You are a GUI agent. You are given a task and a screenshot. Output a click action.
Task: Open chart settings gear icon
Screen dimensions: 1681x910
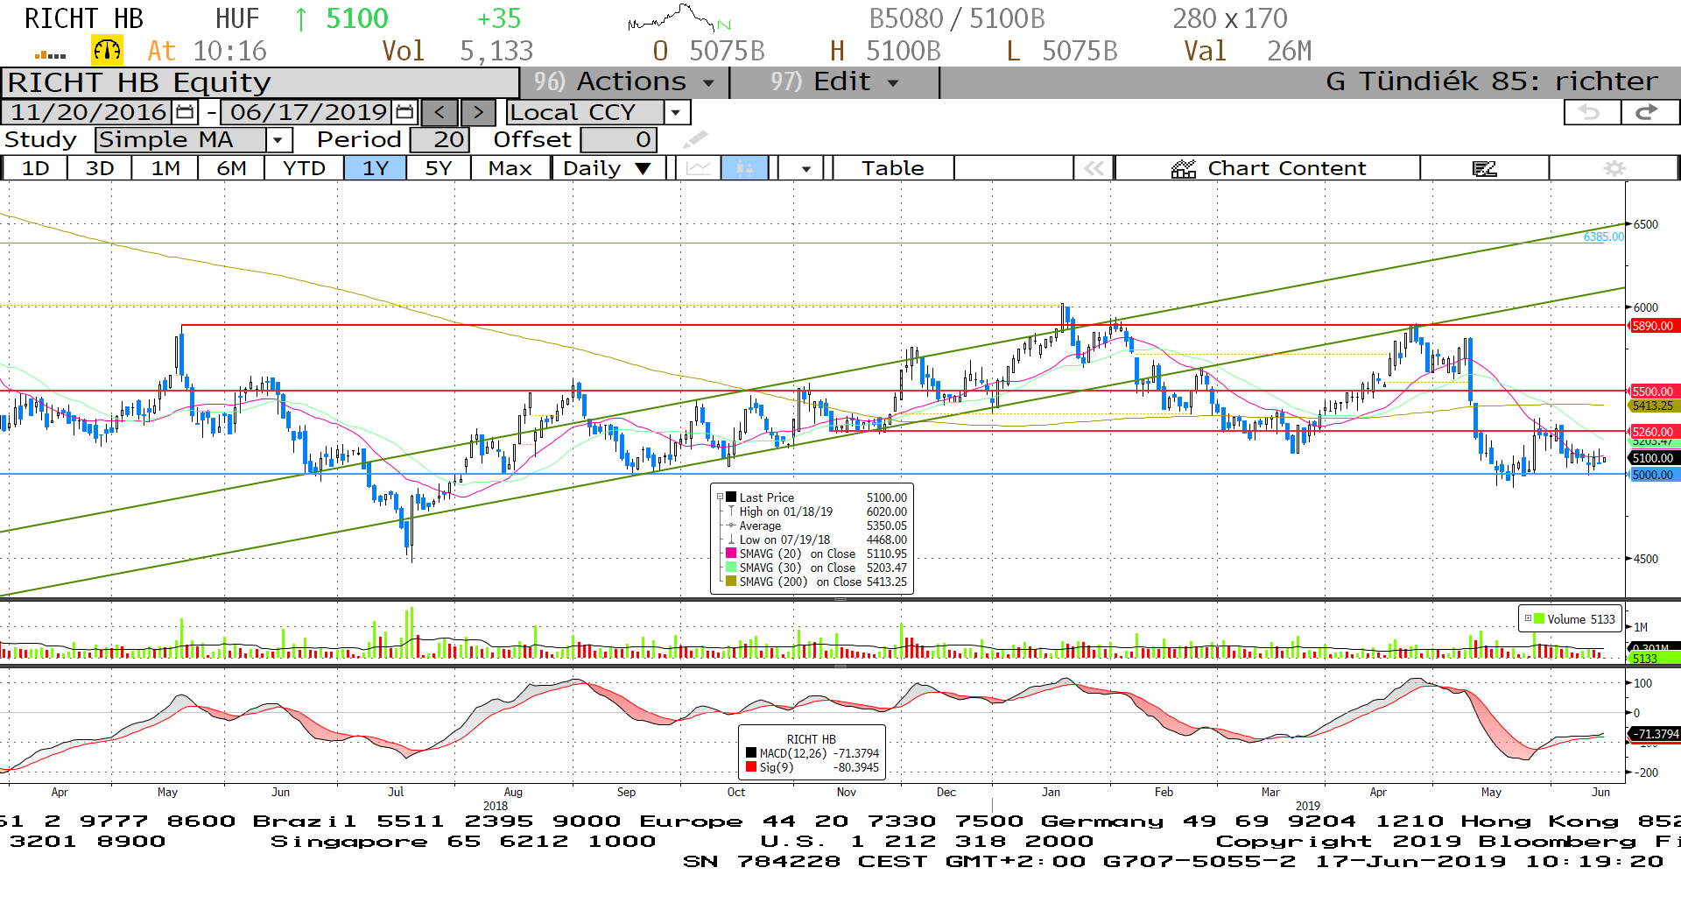1614,168
